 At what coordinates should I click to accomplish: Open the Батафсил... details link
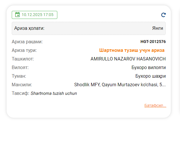155,106
